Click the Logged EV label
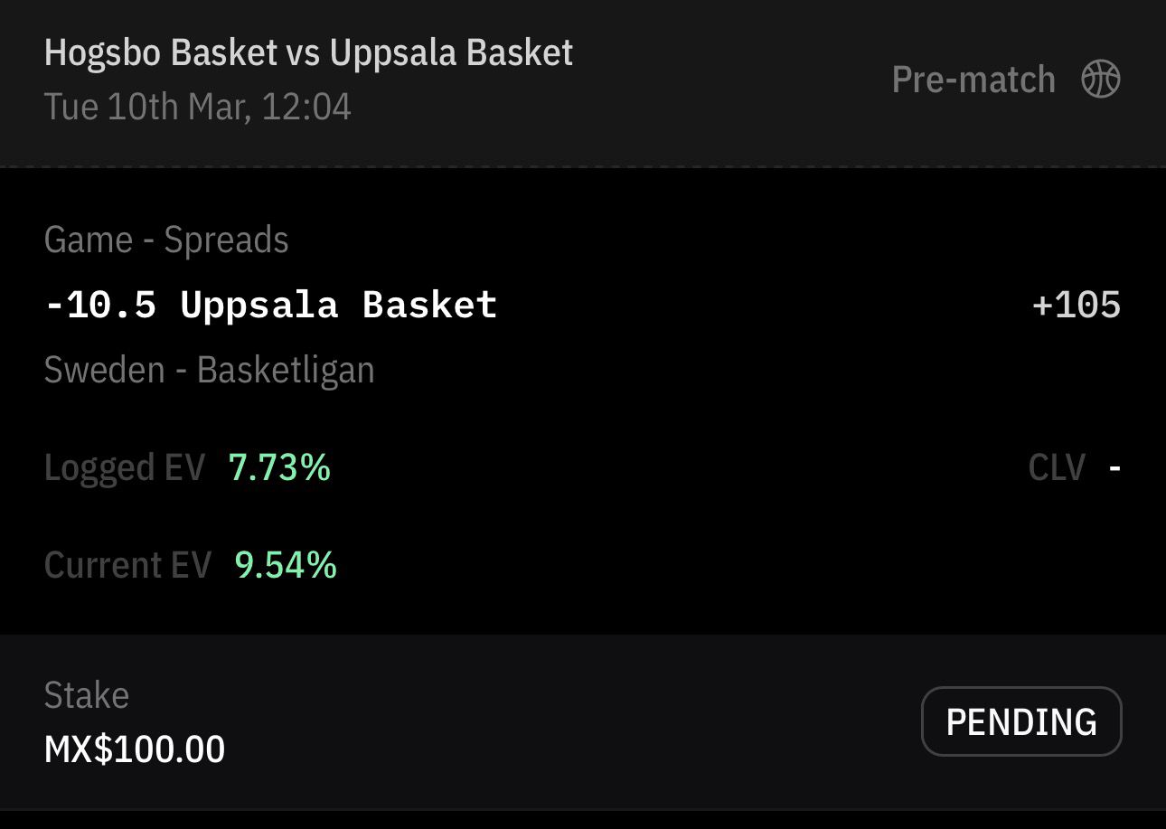This screenshot has height=829, width=1166. [x=125, y=468]
